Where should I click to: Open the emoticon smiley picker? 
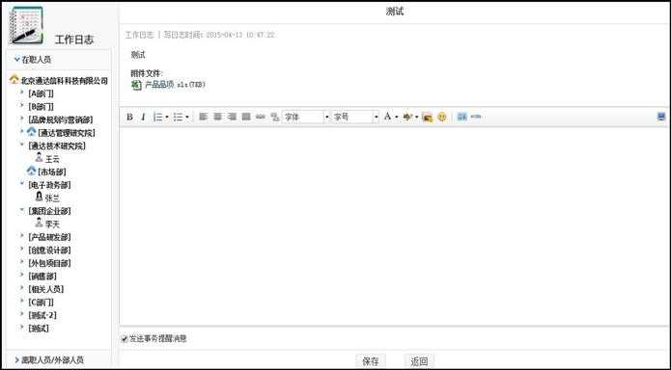click(442, 117)
